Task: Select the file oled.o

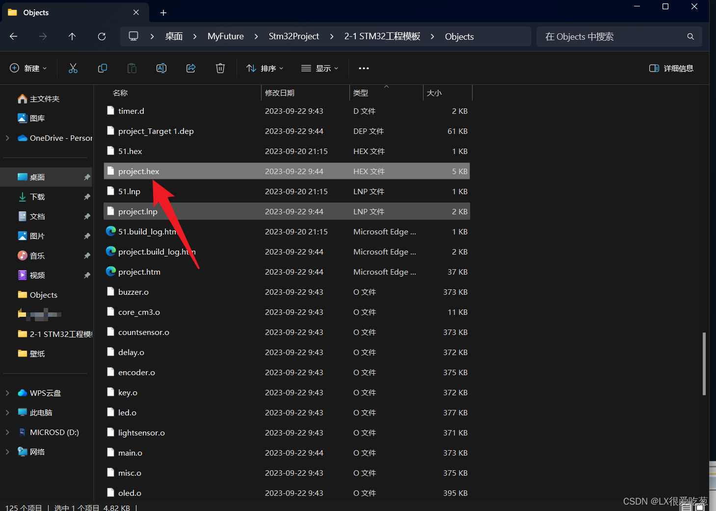Action: (287, 493)
